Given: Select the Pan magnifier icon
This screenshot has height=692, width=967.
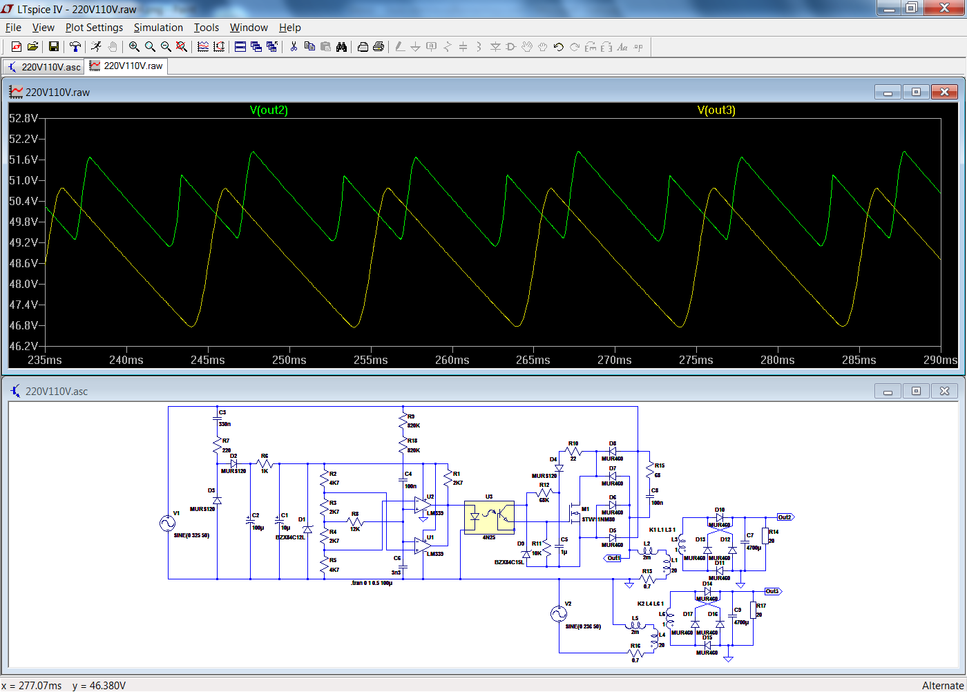Looking at the screenshot, I should [150, 47].
